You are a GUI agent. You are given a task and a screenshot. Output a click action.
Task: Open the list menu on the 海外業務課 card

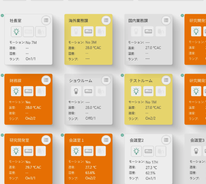coord(106,20)
